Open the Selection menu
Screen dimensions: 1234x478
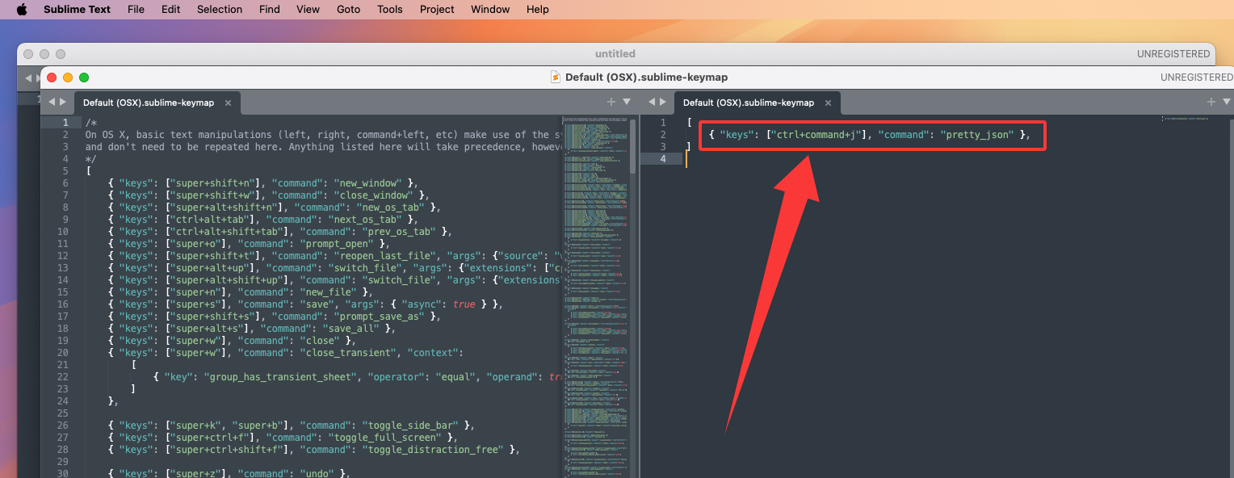[220, 10]
